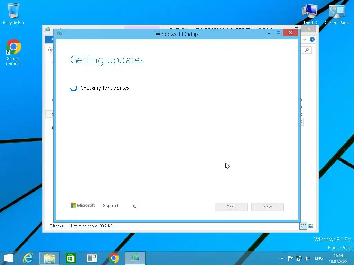
Task: Click the 'Getting updates' heading
Action: coord(107,60)
